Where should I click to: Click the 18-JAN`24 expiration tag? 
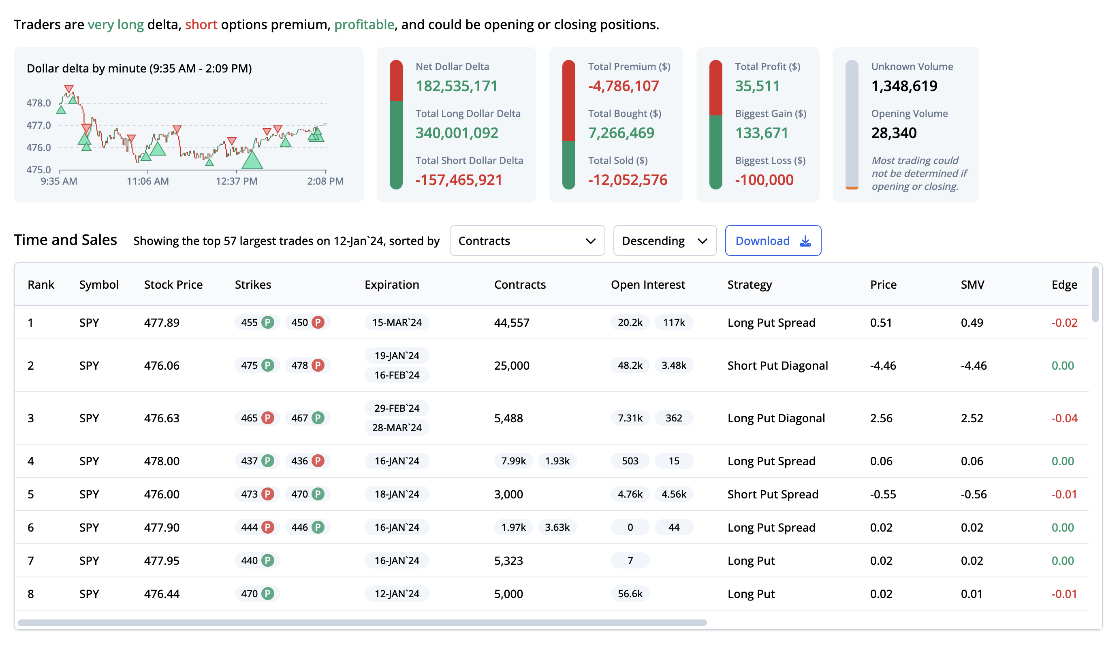[397, 494]
